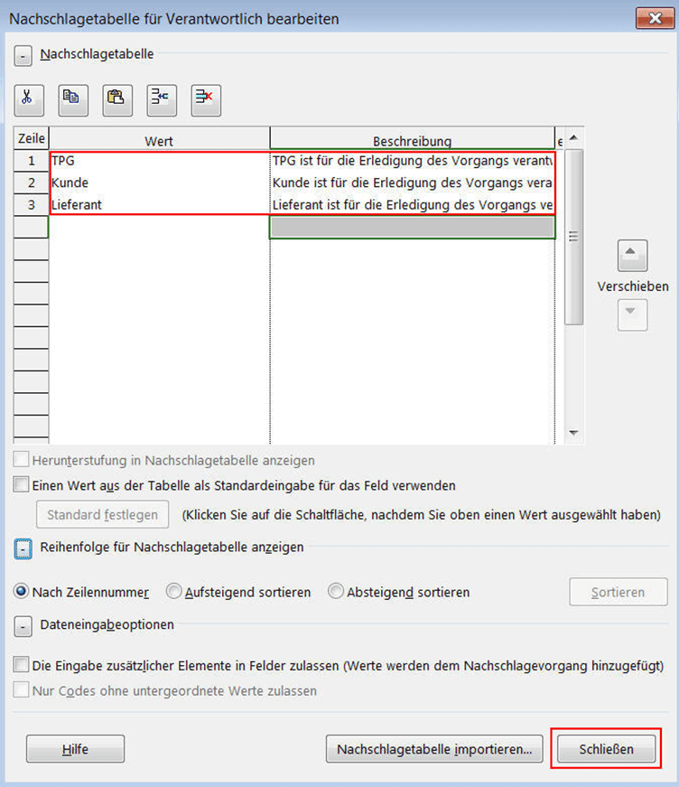Click the Paste row icon
This screenshot has height=787, width=679.
(x=116, y=98)
